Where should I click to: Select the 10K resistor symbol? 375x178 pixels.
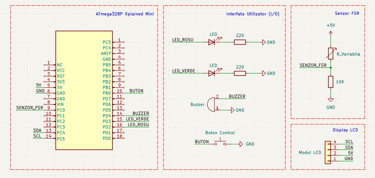click(x=331, y=82)
